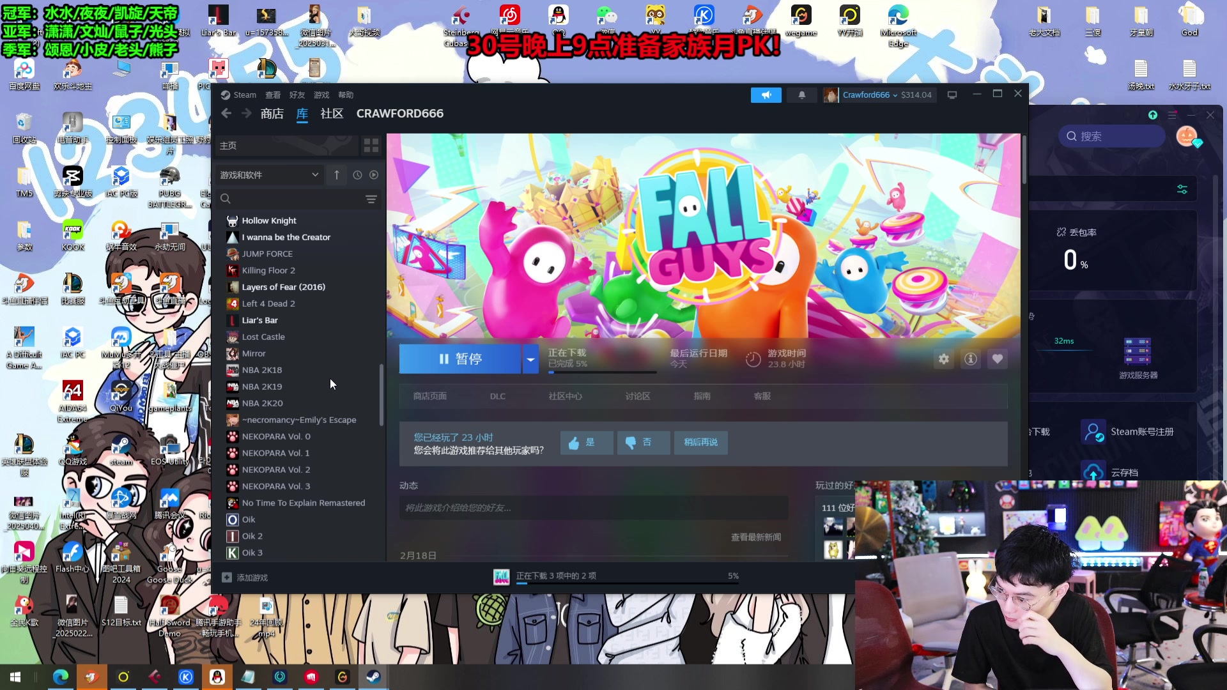Click the sort ascending arrow in library
Screen dimensions: 1227x690
[x=337, y=174]
